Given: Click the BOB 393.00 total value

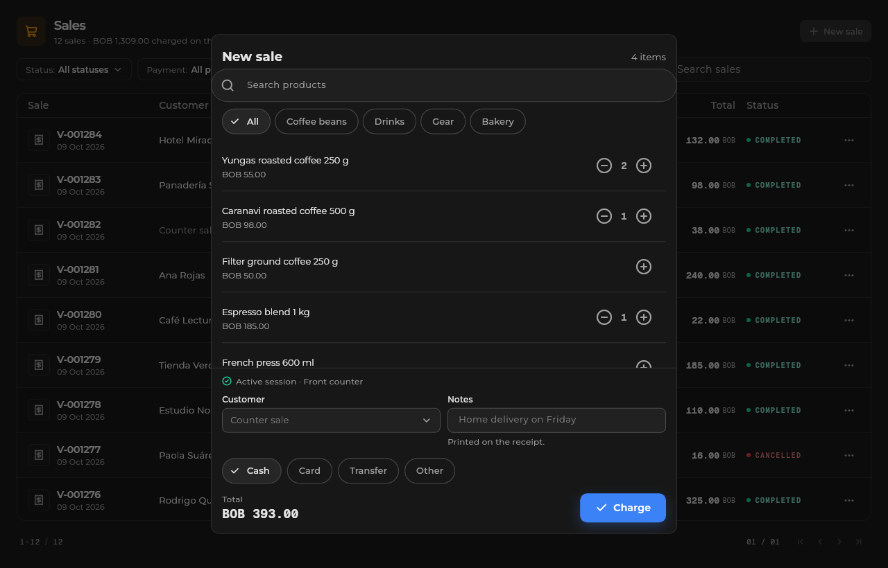Looking at the screenshot, I should [x=260, y=514].
